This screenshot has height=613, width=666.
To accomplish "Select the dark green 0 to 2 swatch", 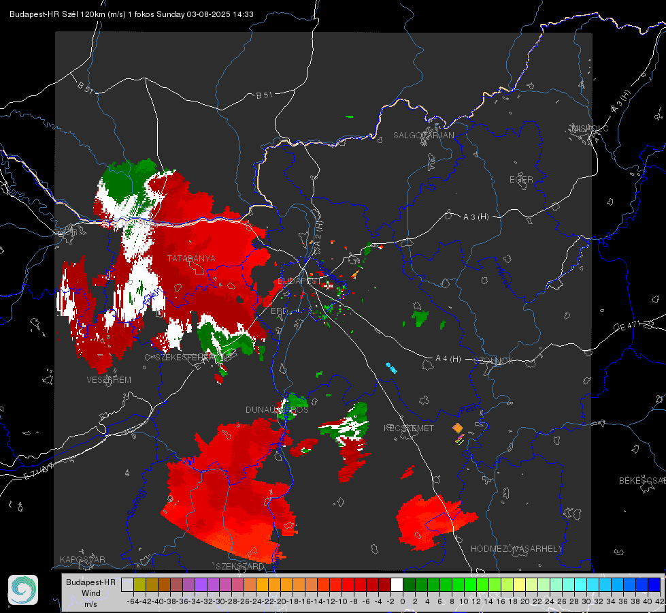I will [x=409, y=584].
